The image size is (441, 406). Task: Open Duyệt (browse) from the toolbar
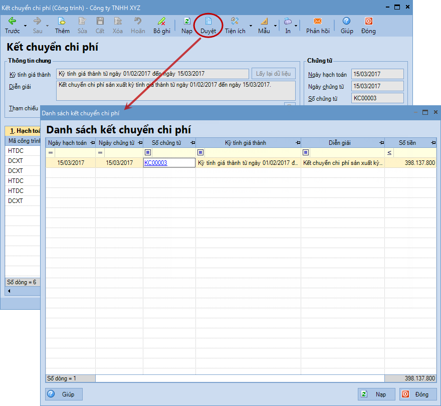(x=208, y=21)
